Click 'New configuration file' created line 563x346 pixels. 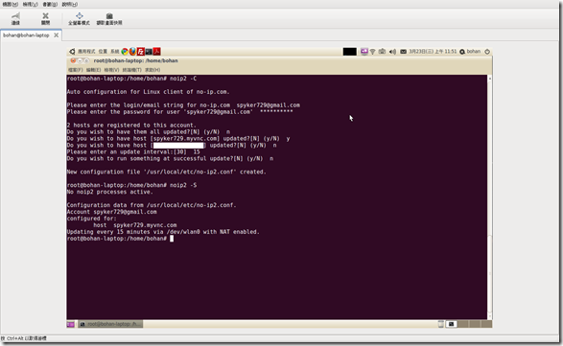166,172
